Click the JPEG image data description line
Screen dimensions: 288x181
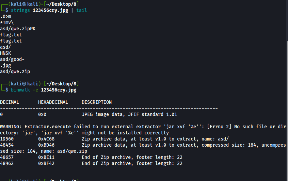(129, 115)
